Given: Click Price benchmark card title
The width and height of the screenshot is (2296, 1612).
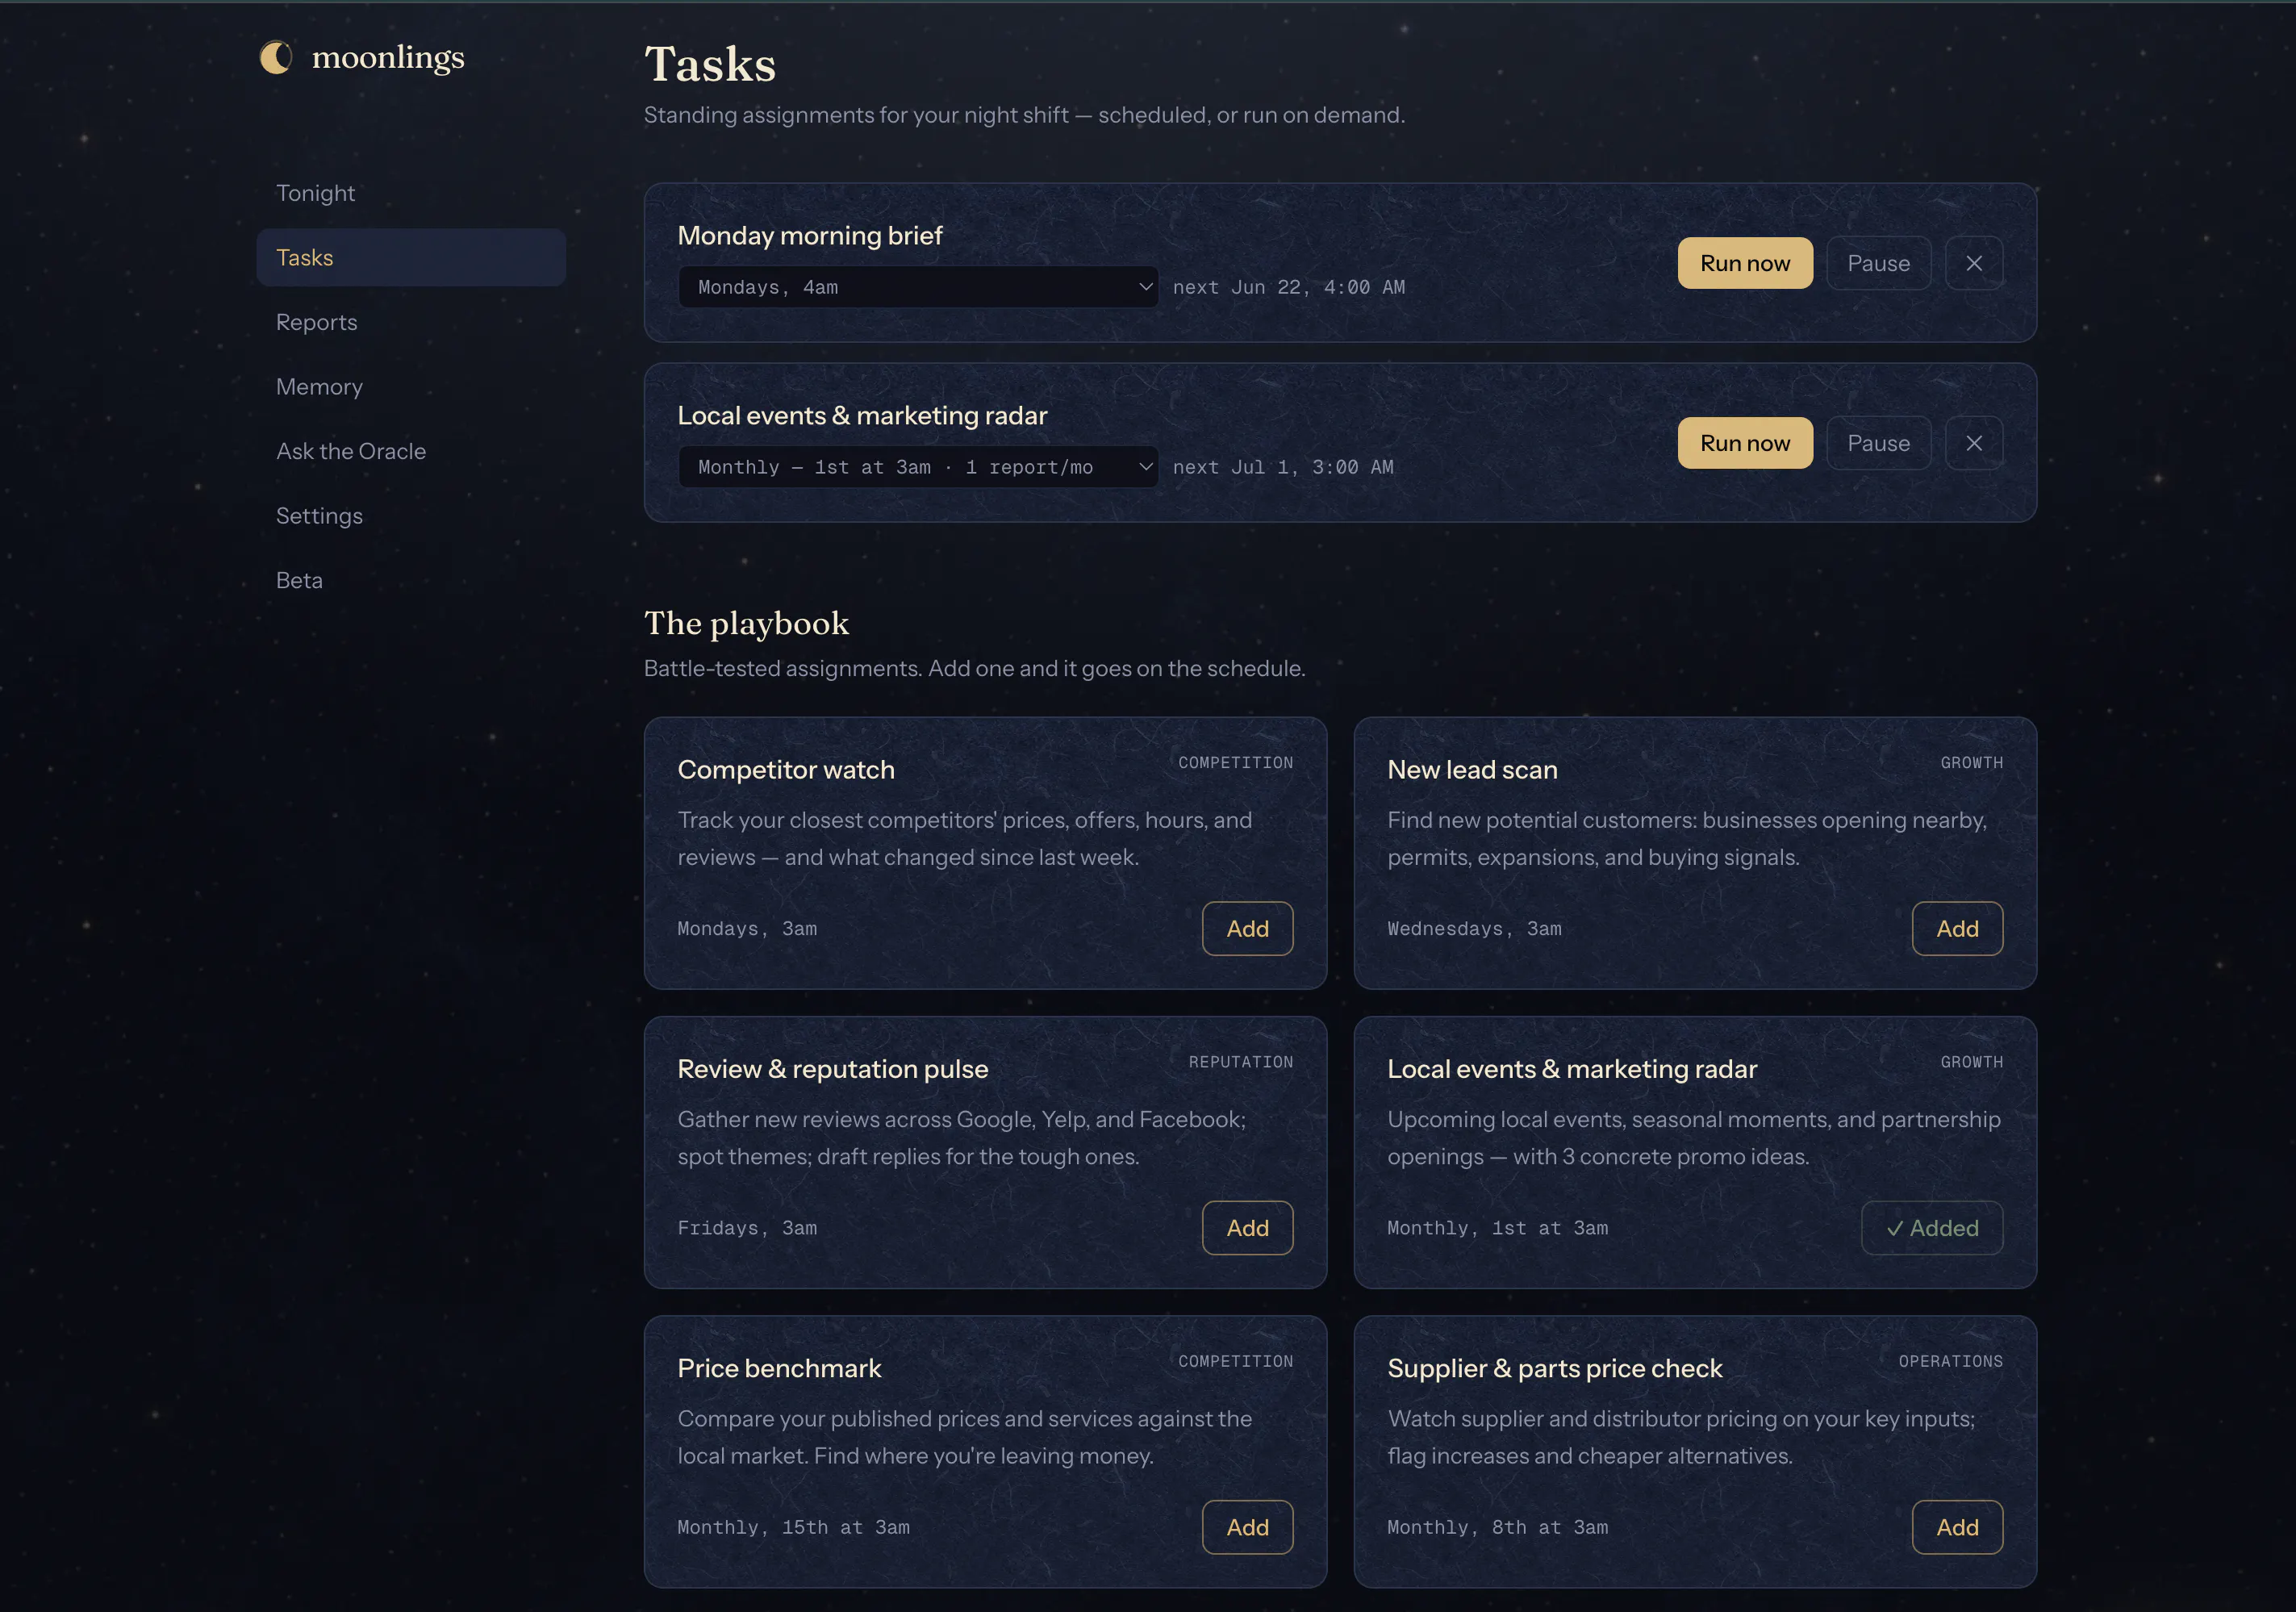Looking at the screenshot, I should coord(779,1368).
